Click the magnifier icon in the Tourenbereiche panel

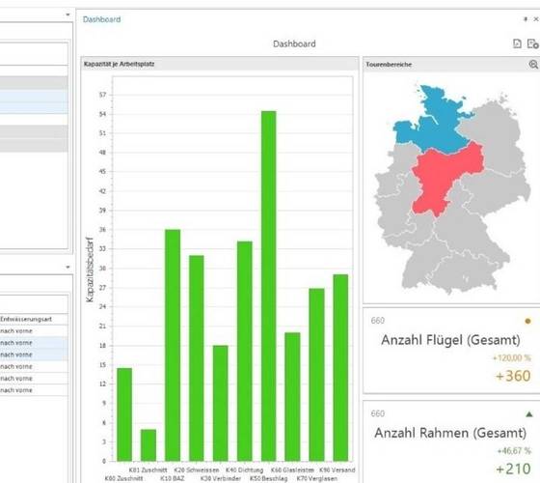533,64
